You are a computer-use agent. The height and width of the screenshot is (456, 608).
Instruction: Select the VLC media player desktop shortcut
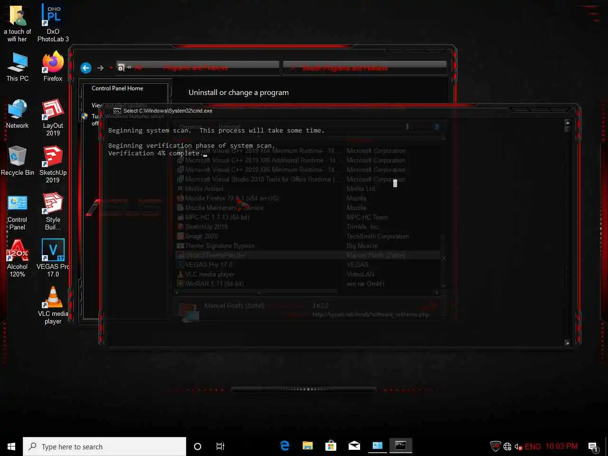[x=53, y=305]
